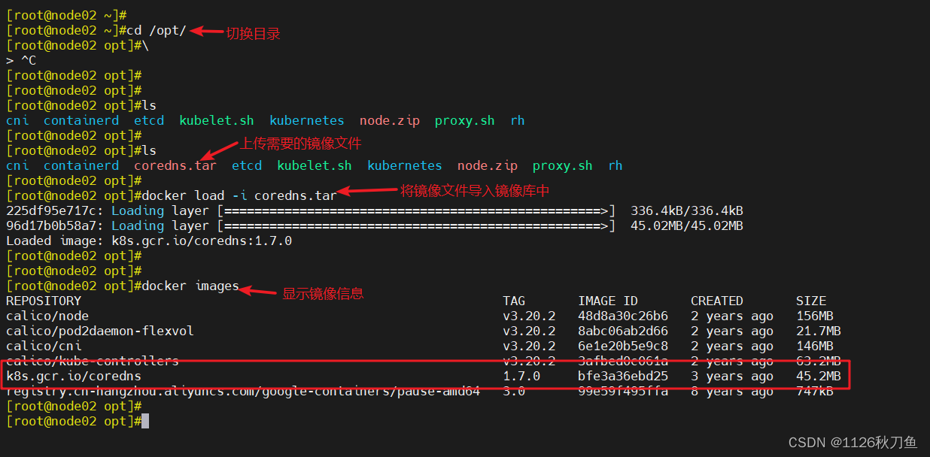Viewport: 930px width, 457px height.
Task: Click the '显示镜像信息' annotation label
Action: click(323, 294)
